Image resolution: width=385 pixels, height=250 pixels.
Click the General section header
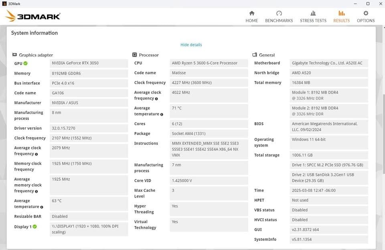(267, 55)
